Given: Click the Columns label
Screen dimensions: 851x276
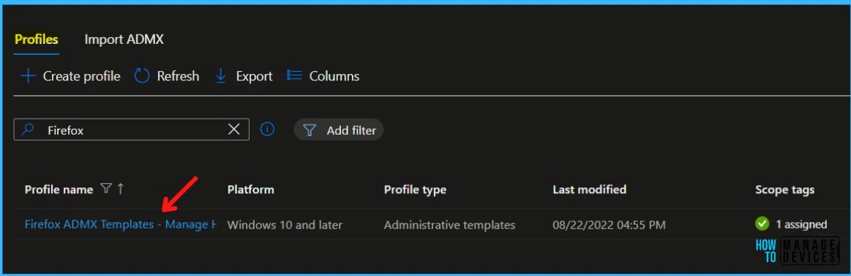Looking at the screenshot, I should coord(334,77).
